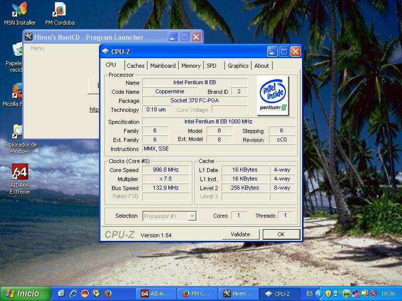This screenshot has width=402, height=301.
Task: Click the folder-and-monitor tray icon
Action: pyautogui.click(x=365, y=293)
